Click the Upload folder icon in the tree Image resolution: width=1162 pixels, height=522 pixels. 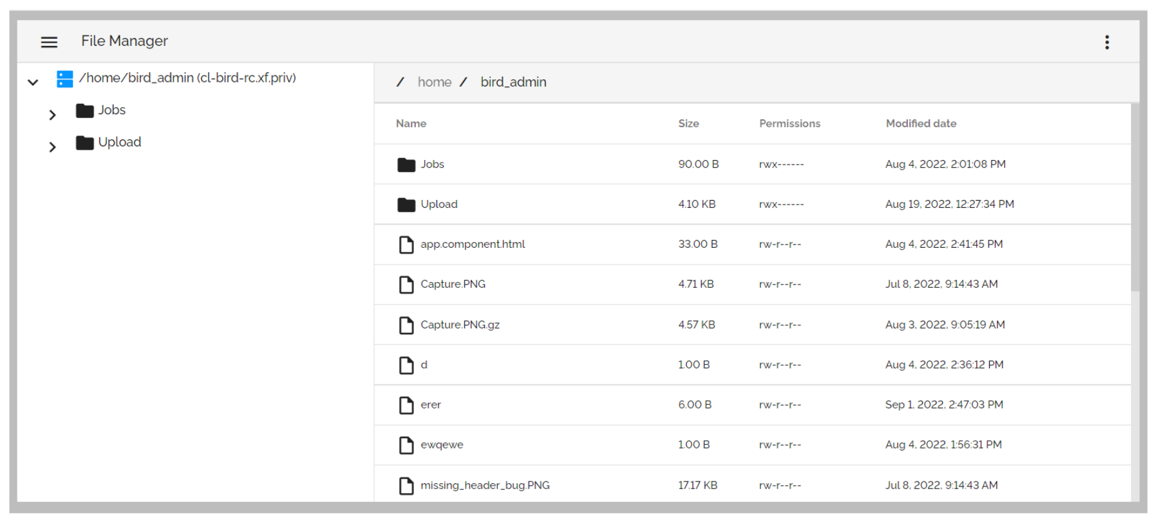[84, 143]
